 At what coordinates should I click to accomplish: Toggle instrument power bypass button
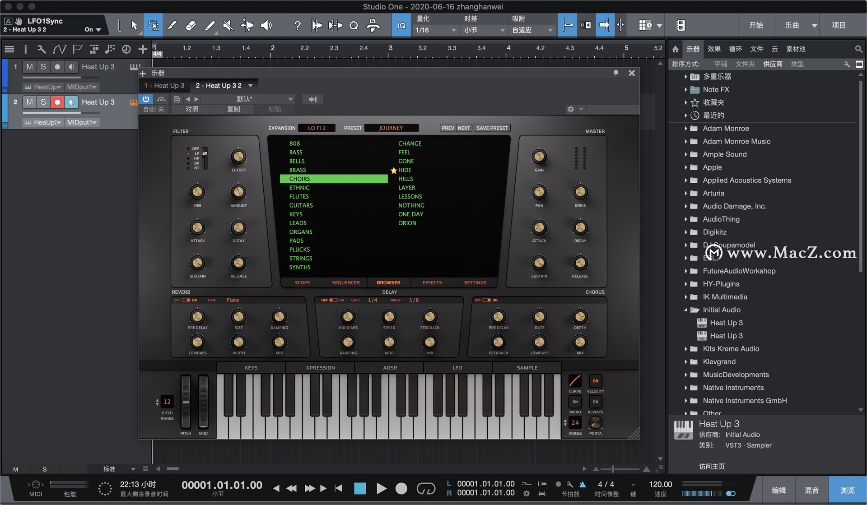146,99
